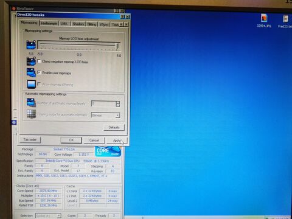Switch to the Blitting tab
Image resolution: width=292 pixels, height=219 pixels.
[92, 24]
